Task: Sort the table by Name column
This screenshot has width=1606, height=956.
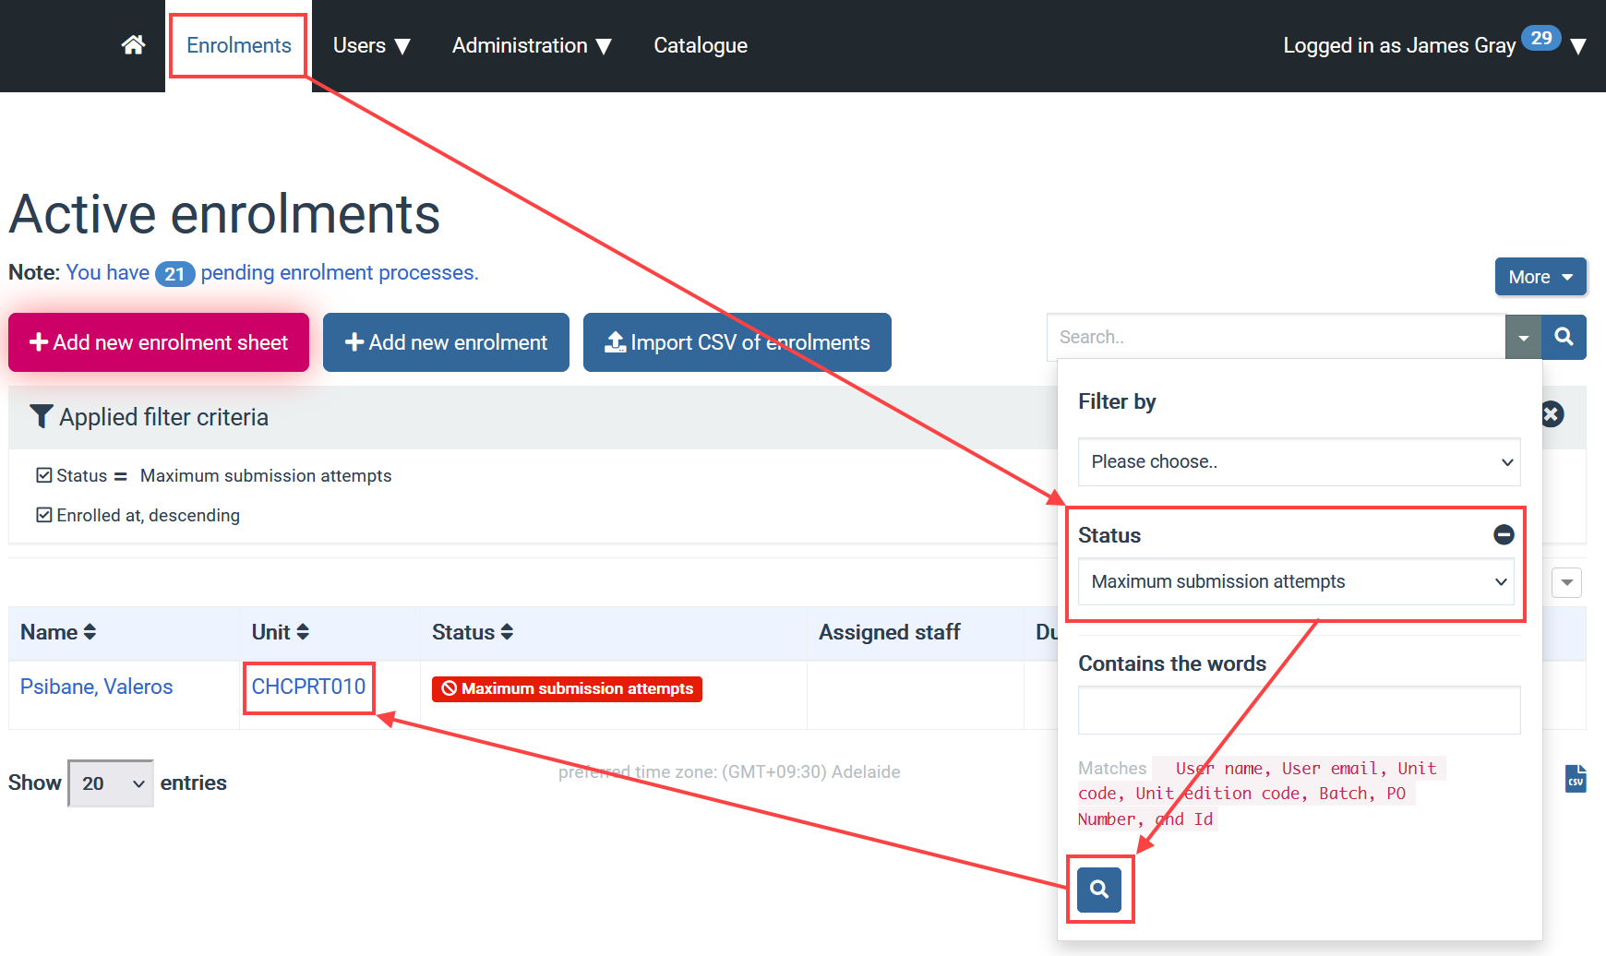Action: tap(58, 632)
